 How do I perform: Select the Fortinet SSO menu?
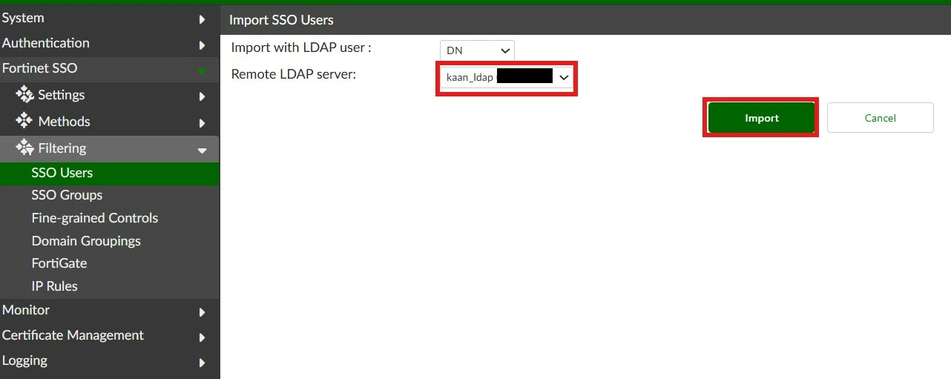pos(110,68)
